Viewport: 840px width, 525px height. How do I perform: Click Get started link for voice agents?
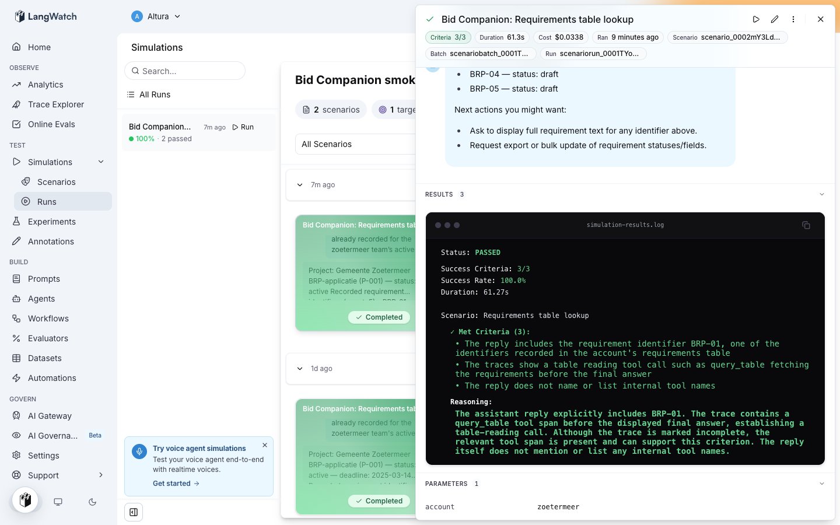pos(176,484)
